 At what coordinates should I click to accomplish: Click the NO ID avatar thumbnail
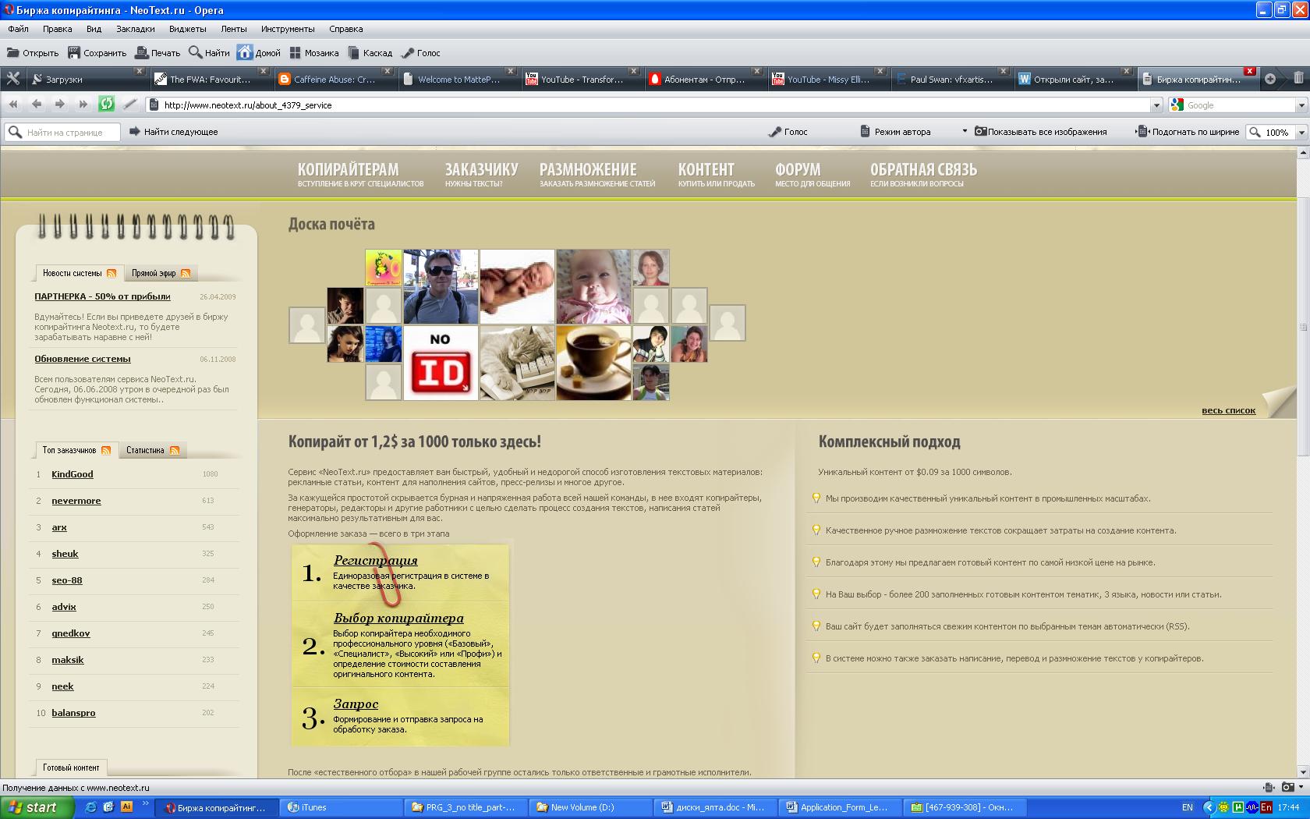pyautogui.click(x=441, y=363)
